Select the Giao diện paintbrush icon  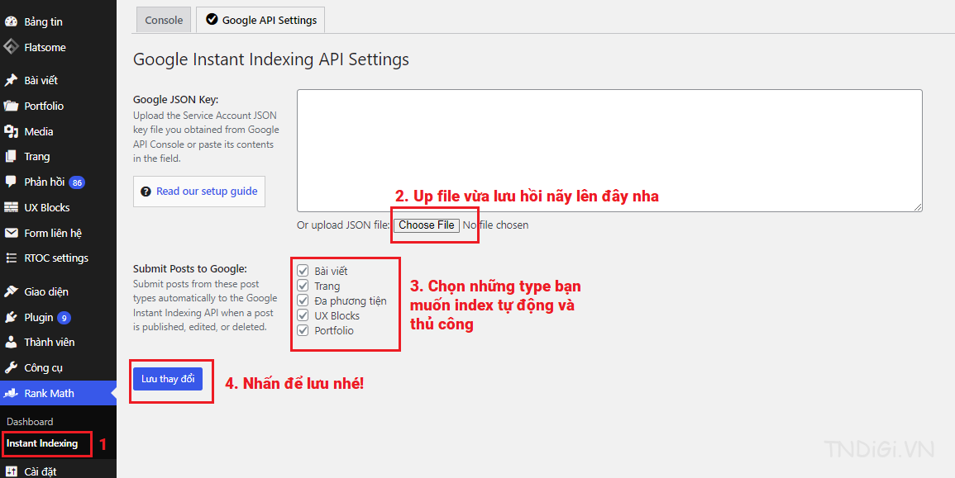coord(11,291)
